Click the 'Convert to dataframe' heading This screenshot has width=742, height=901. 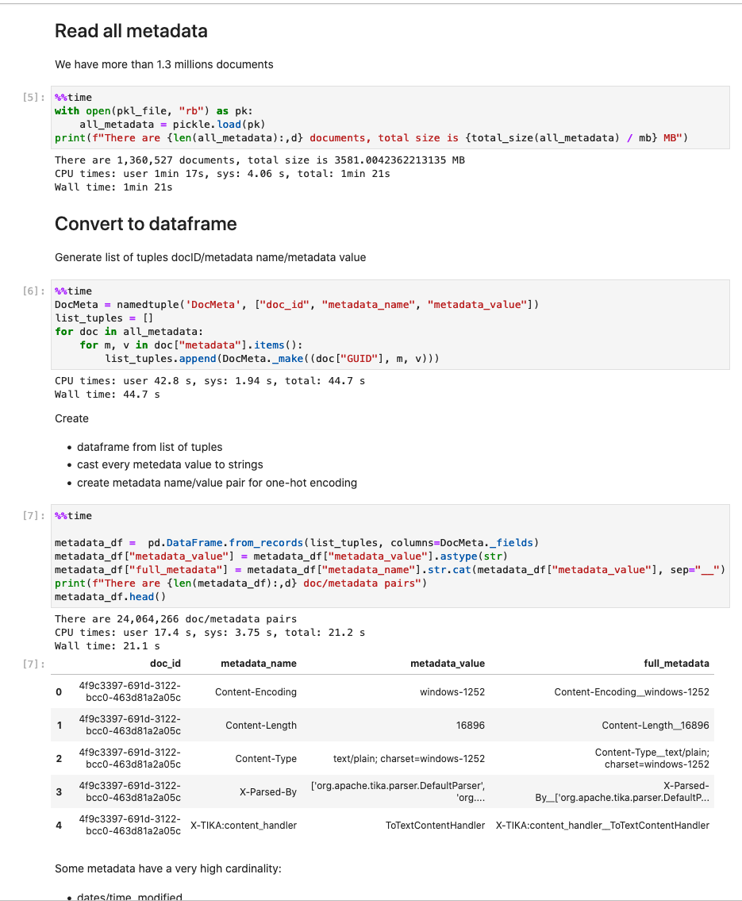click(145, 224)
